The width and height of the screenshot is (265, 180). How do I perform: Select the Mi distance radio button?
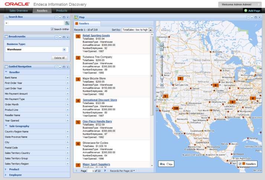161,164
